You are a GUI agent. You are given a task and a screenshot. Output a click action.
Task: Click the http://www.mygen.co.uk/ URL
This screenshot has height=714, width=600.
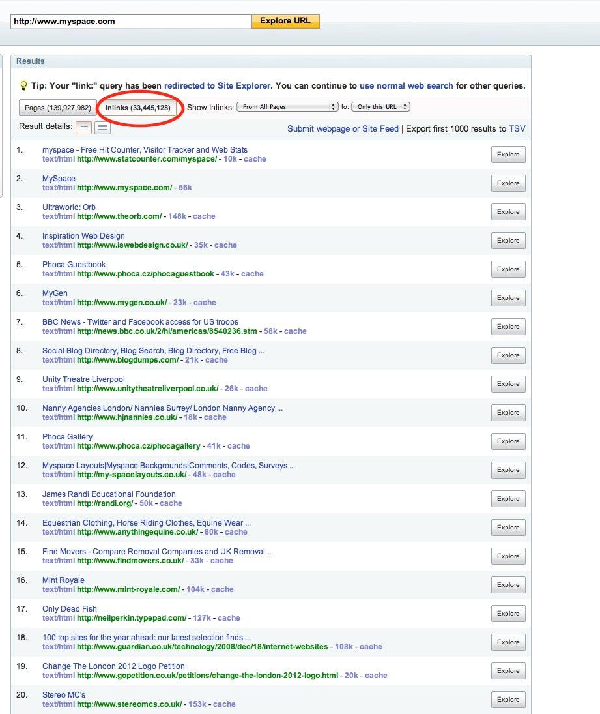tap(122, 303)
